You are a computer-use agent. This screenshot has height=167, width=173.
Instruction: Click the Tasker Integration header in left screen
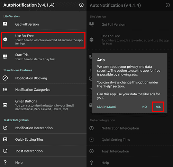click(16, 120)
